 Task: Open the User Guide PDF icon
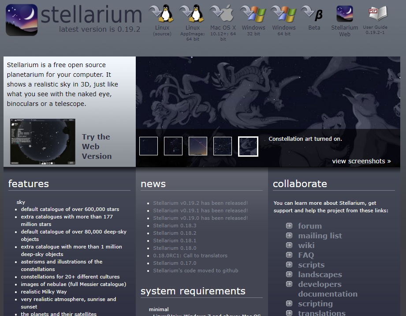[378, 14]
